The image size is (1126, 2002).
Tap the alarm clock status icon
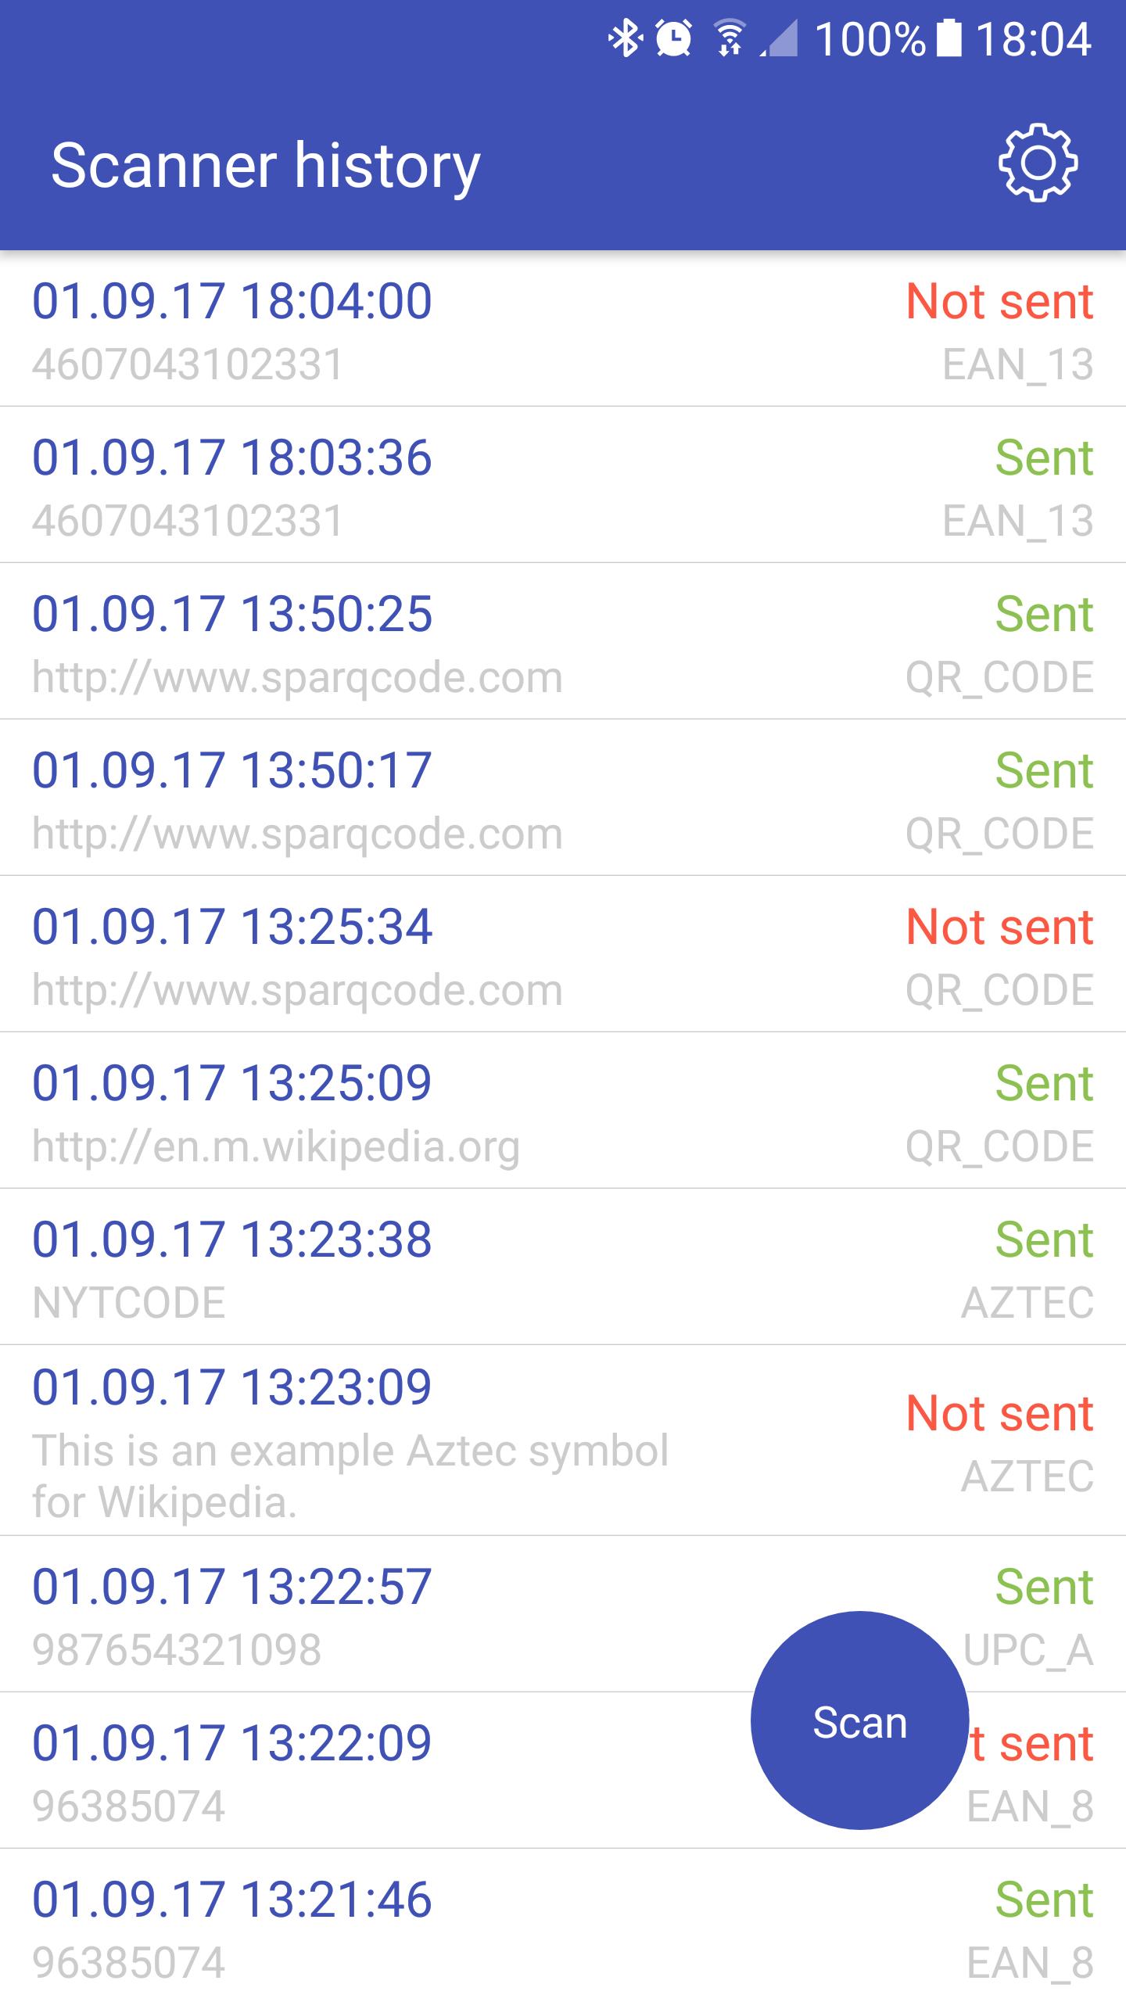click(x=673, y=39)
